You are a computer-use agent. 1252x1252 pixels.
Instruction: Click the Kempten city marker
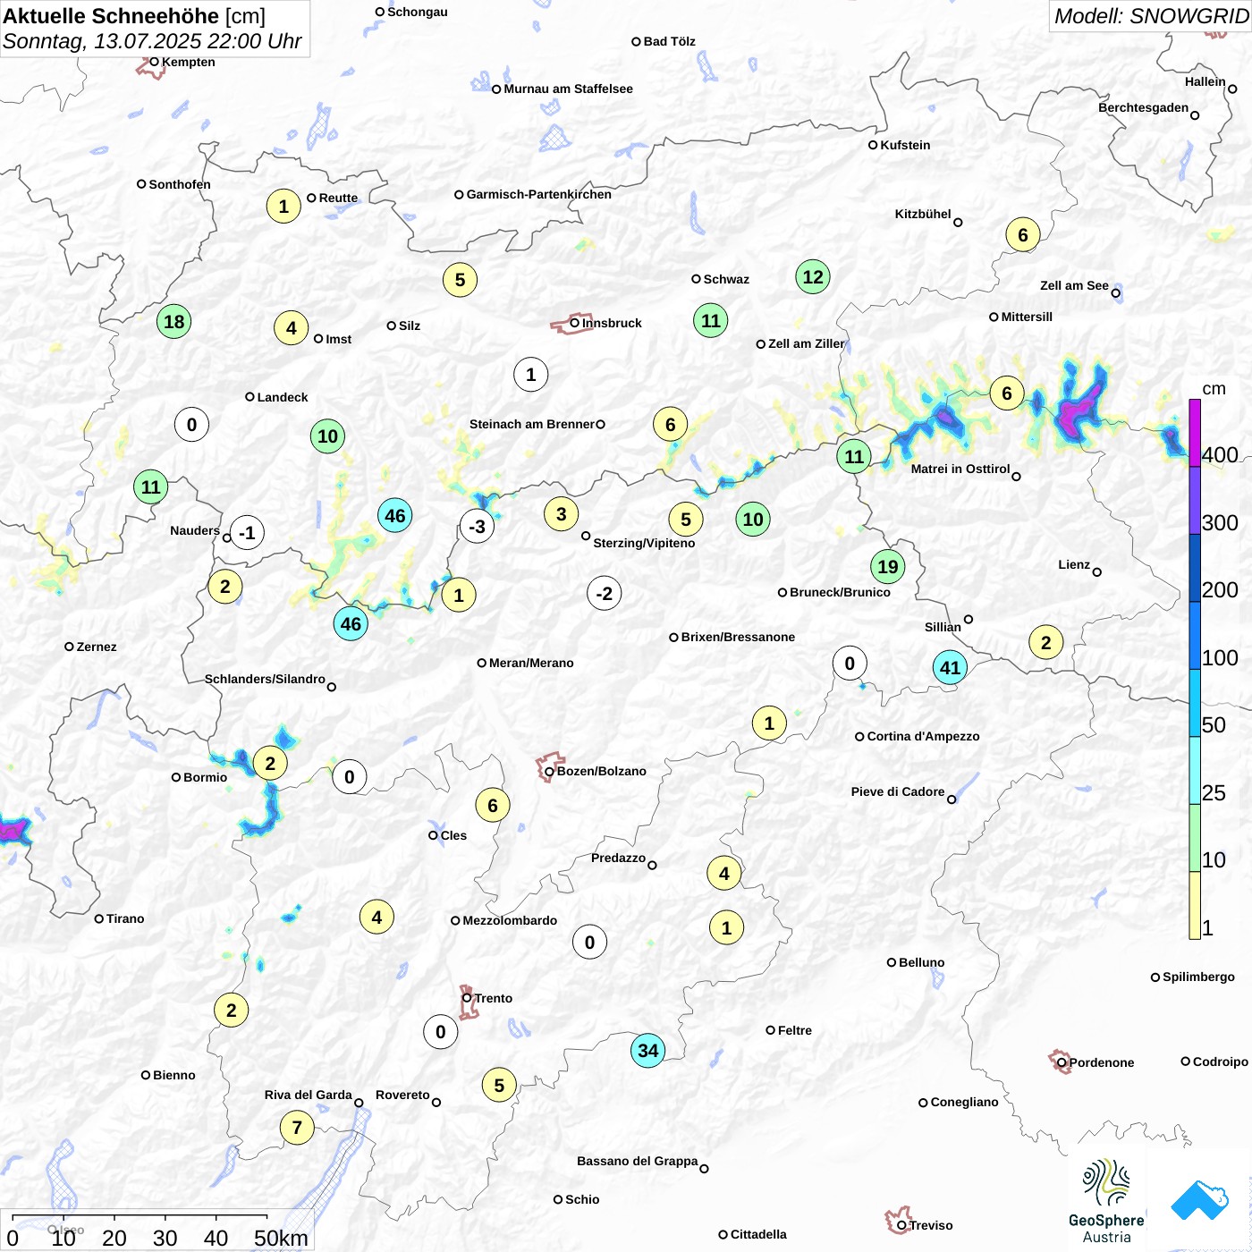(154, 62)
